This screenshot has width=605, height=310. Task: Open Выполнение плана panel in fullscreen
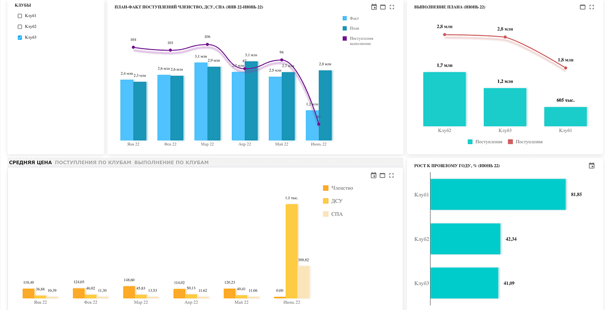(592, 7)
